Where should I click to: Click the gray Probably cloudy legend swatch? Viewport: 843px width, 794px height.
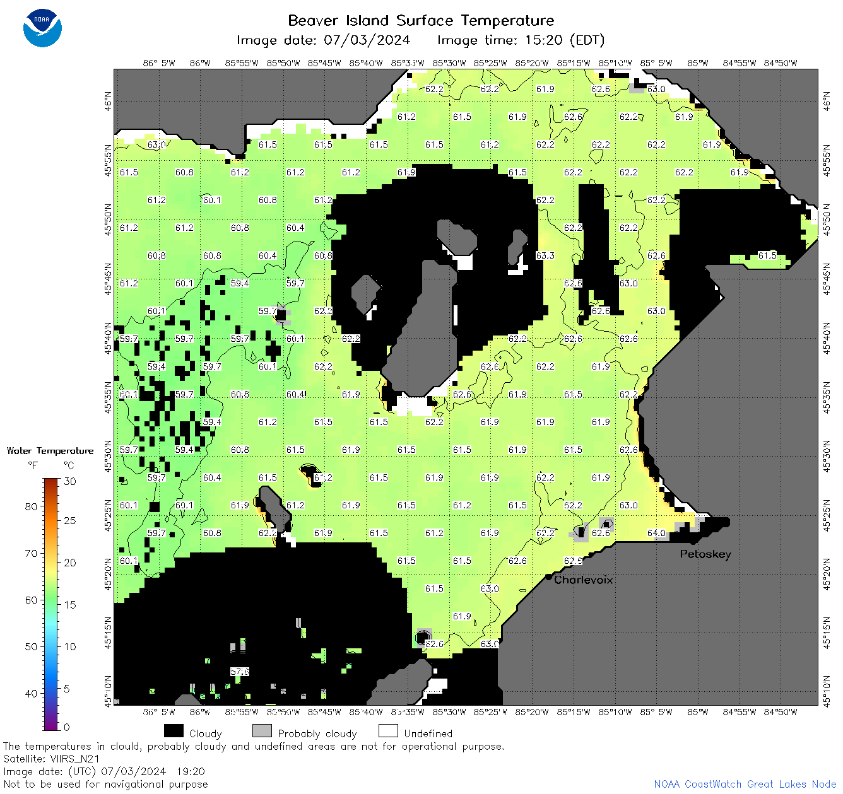262,731
